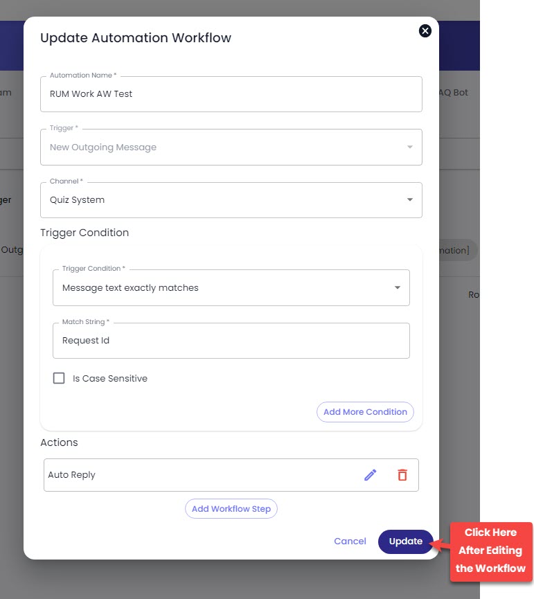Click into the Match String input
Viewport: 534px width, 599px height.
pyautogui.click(x=231, y=341)
